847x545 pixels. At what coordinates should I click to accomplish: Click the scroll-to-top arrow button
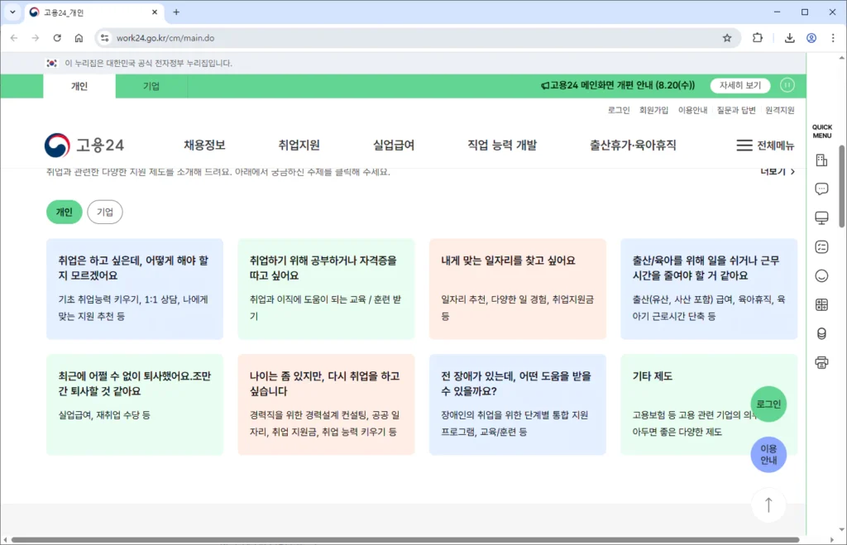coord(768,505)
